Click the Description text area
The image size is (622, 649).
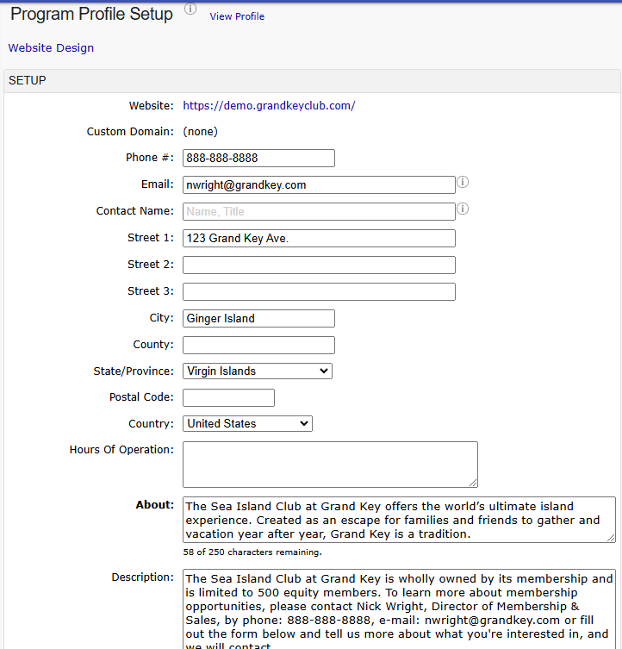(x=399, y=608)
